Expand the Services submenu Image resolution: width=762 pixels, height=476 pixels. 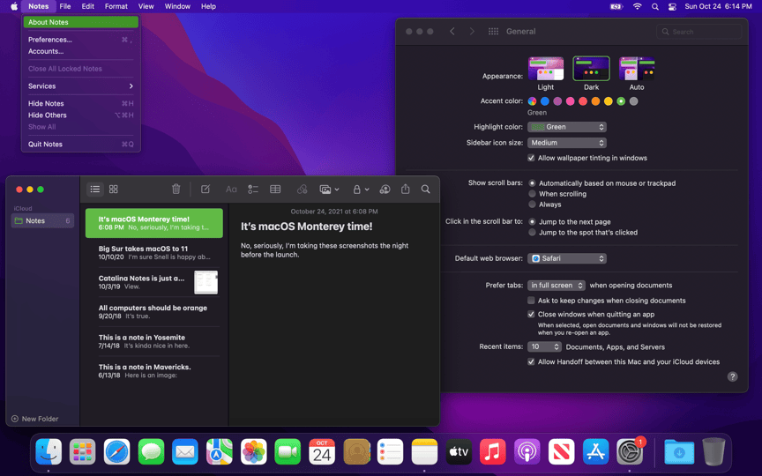(80, 86)
